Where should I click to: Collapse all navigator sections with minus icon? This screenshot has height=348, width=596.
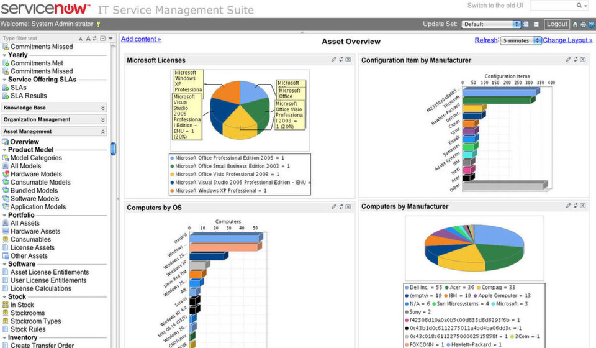[102, 39]
